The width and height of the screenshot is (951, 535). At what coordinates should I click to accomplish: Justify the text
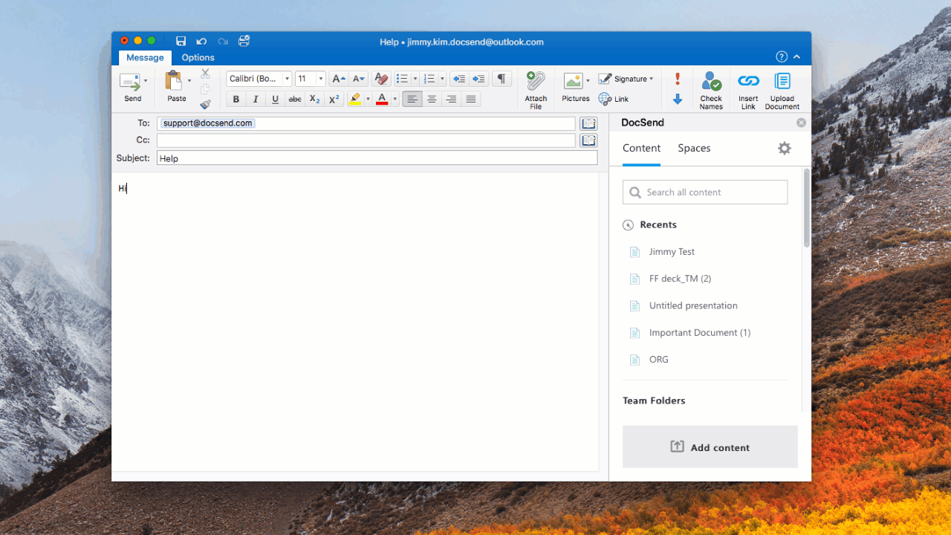click(470, 100)
